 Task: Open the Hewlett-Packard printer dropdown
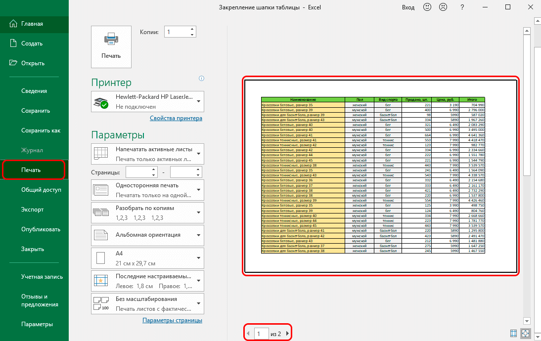[x=148, y=101]
